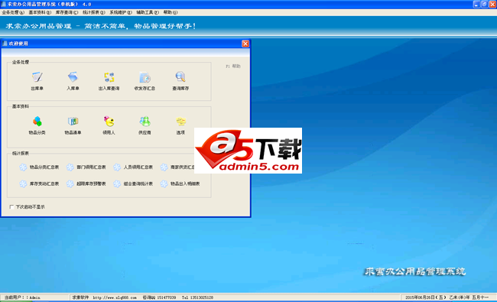This screenshot has width=497, height=302.
Task: Open the 统计报表 menu
Action: click(94, 12)
